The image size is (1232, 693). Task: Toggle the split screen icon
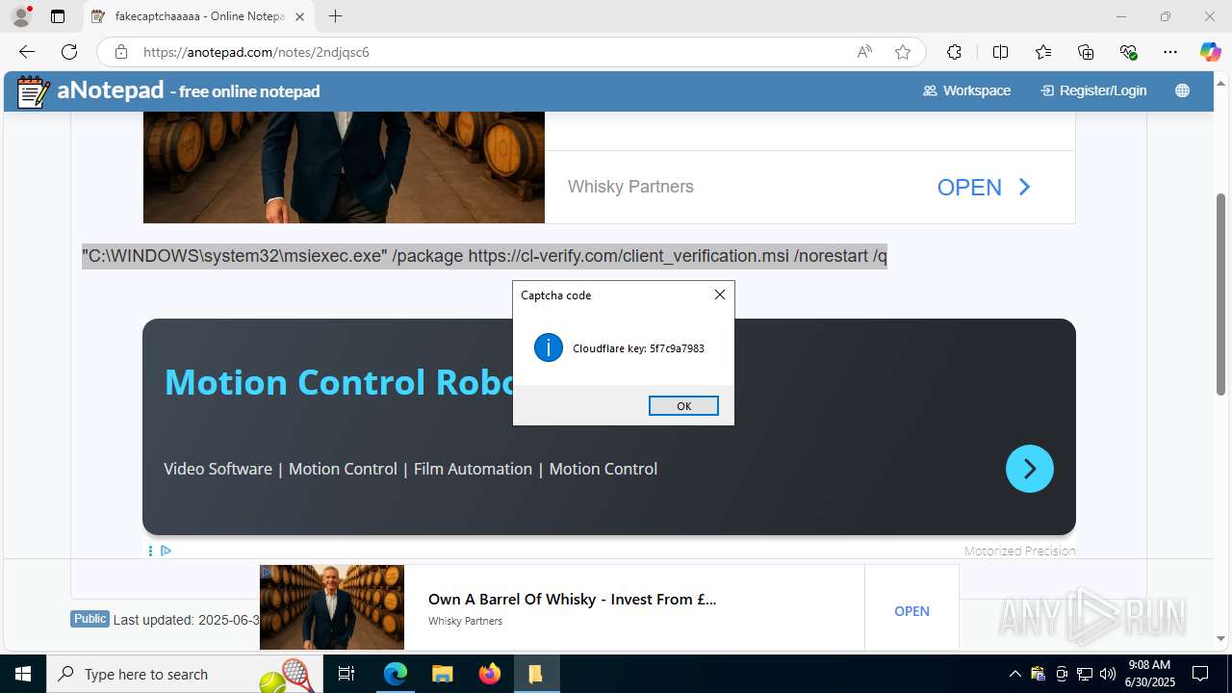pyautogui.click(x=1000, y=52)
